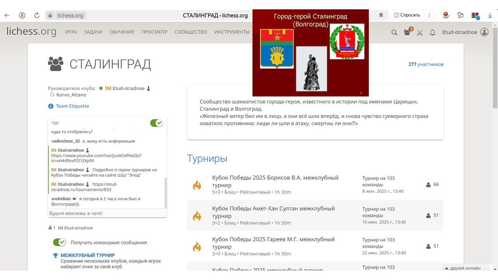Click the member icon above the team messages toggle
Viewport: 498px width, 280px height.
click(50, 228)
